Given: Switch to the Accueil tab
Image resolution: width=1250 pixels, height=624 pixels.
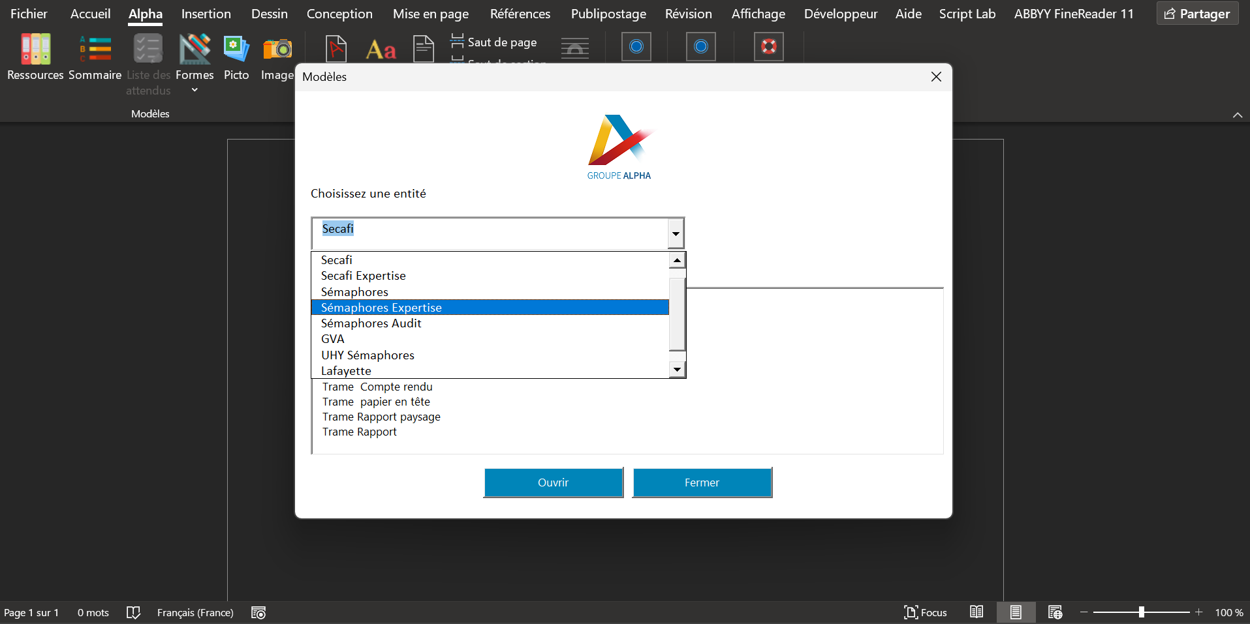Looking at the screenshot, I should coord(91,14).
